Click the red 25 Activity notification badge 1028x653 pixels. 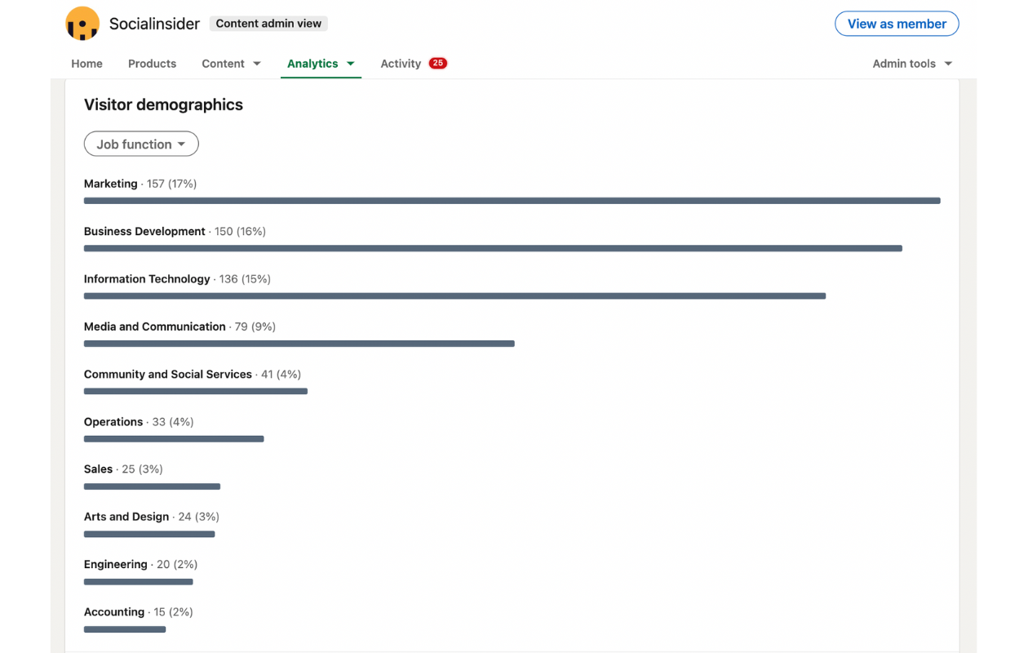click(438, 64)
